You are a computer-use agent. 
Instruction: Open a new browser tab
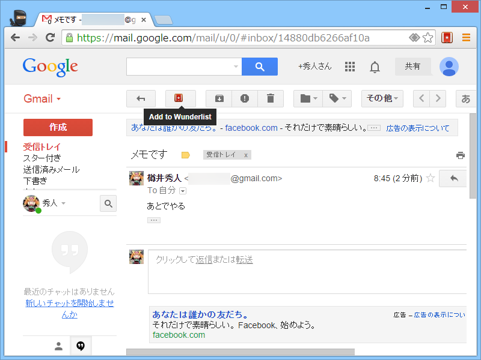163,20
